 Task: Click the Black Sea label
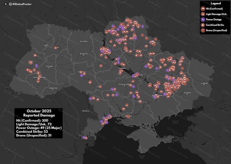[x=142, y=157]
